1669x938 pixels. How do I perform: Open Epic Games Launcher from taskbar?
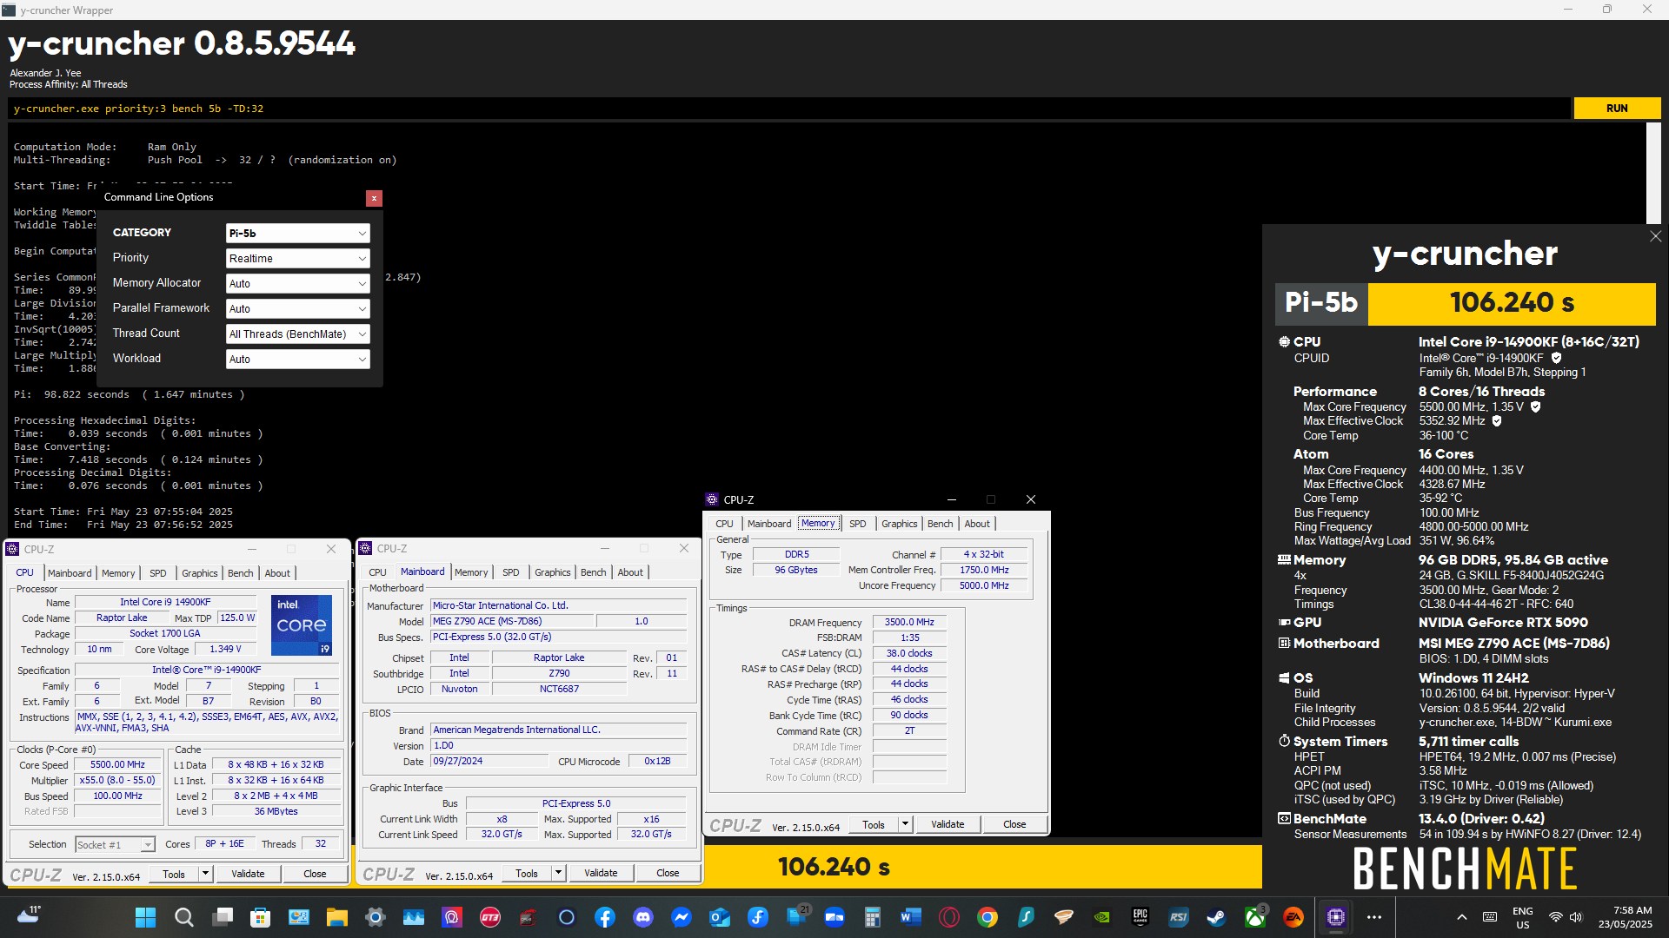(1140, 917)
